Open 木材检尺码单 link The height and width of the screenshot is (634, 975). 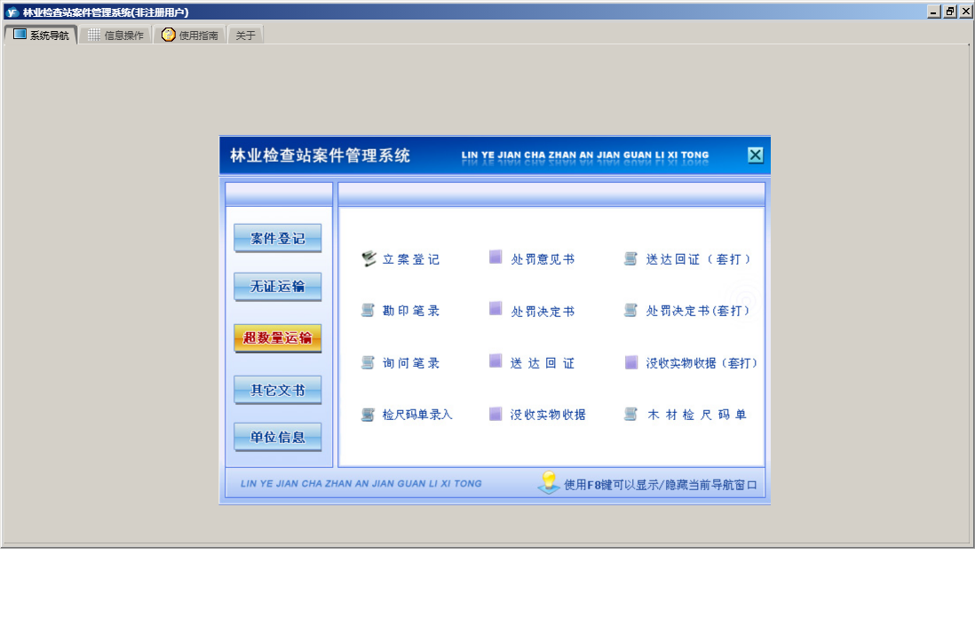click(696, 414)
